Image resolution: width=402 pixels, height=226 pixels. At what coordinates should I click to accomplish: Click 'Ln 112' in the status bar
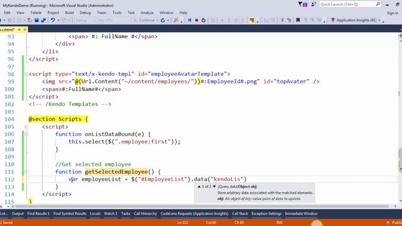(182, 222)
